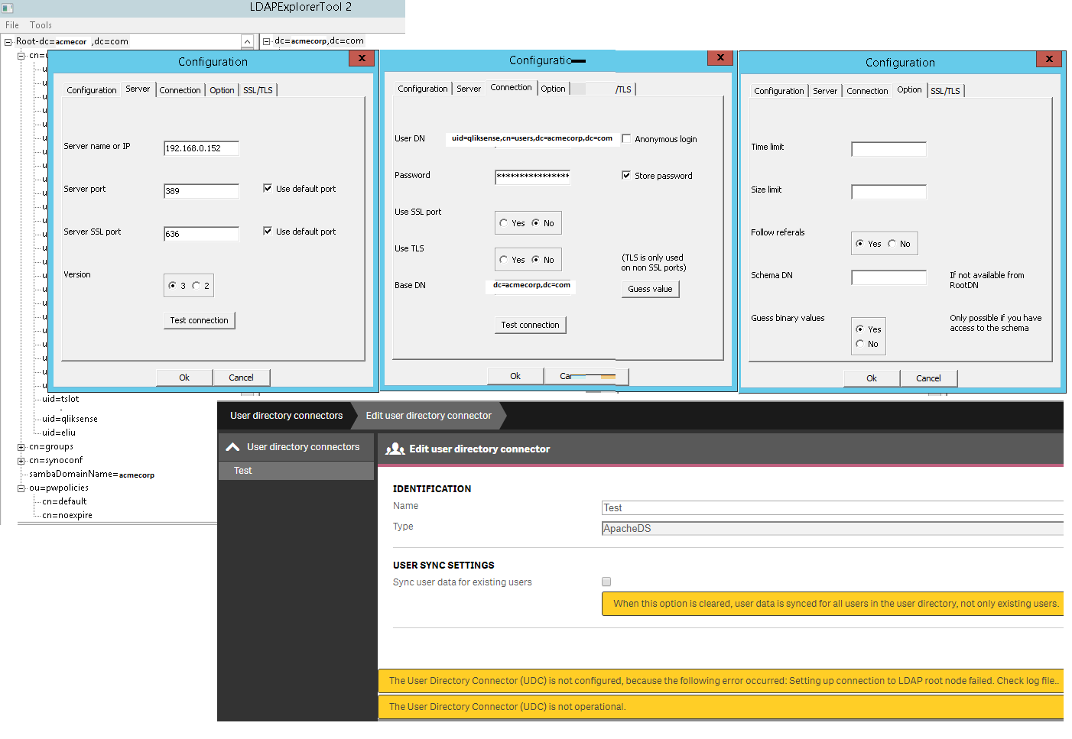Open Option tab in the Server port dialog
This screenshot has height=739, width=1072.
tap(222, 90)
